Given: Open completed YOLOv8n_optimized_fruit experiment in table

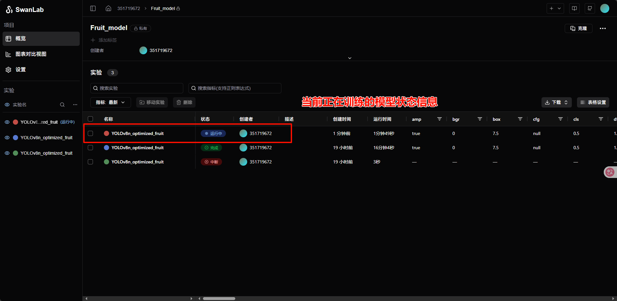Looking at the screenshot, I should pyautogui.click(x=137, y=148).
